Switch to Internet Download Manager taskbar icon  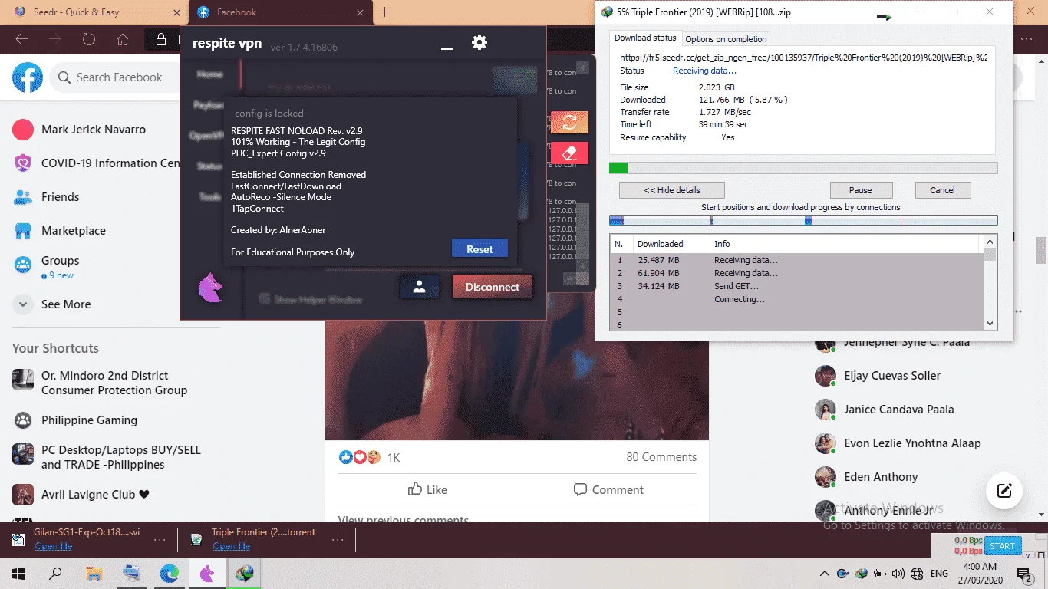(244, 574)
